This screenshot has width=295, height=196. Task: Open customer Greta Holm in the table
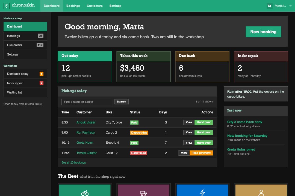[85, 143]
